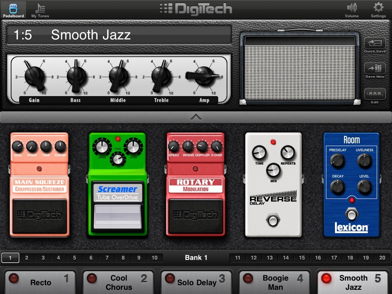Switch to bank 5

(75, 258)
